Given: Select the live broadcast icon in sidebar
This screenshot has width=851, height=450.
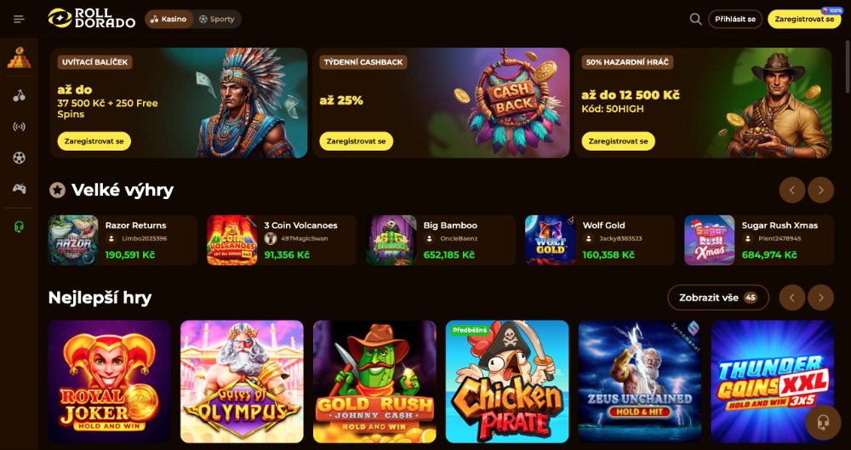Looking at the screenshot, I should (x=19, y=127).
